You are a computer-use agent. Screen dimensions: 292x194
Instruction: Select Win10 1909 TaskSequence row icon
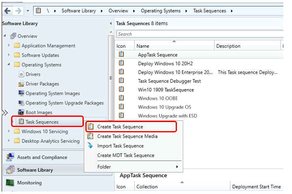pos(121,89)
